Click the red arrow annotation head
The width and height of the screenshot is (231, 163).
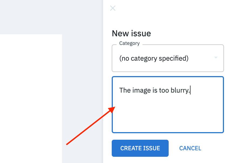coord(112,109)
